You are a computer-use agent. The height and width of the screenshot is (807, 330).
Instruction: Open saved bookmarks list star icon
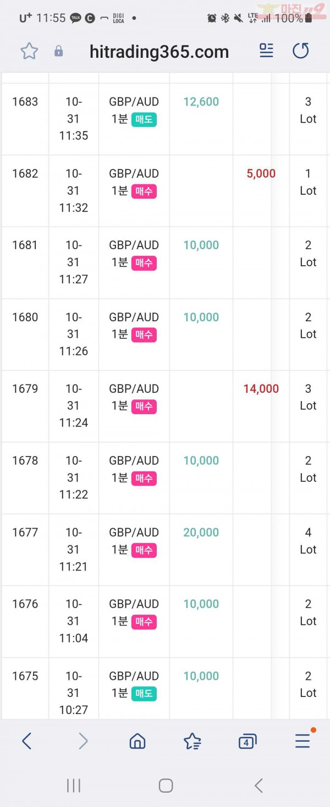(x=192, y=742)
